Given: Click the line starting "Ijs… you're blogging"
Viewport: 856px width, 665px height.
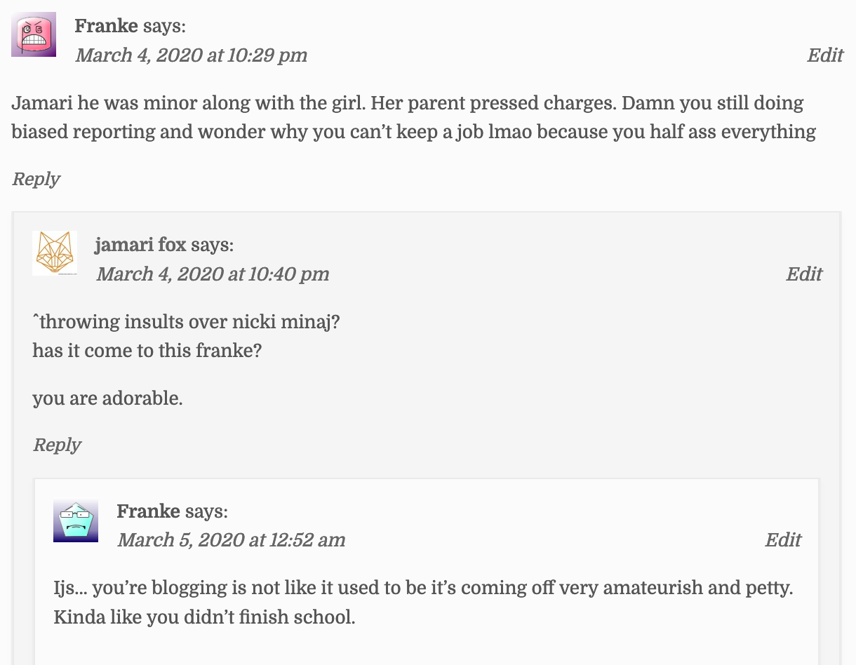Looking at the screenshot, I should pyautogui.click(x=422, y=588).
